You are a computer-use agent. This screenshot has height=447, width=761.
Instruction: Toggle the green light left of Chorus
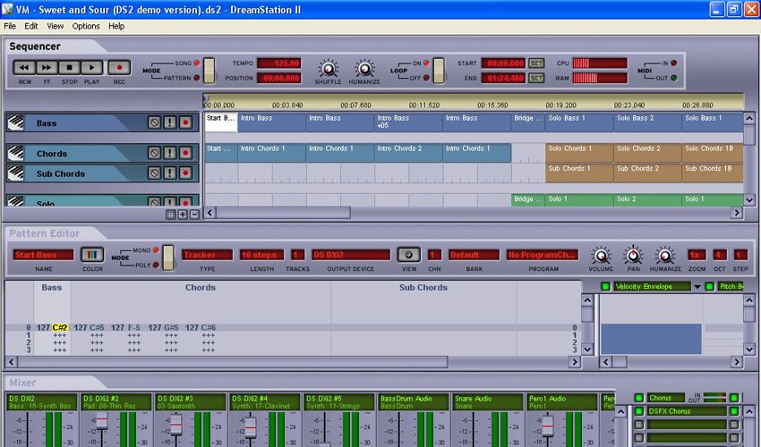tap(638, 398)
